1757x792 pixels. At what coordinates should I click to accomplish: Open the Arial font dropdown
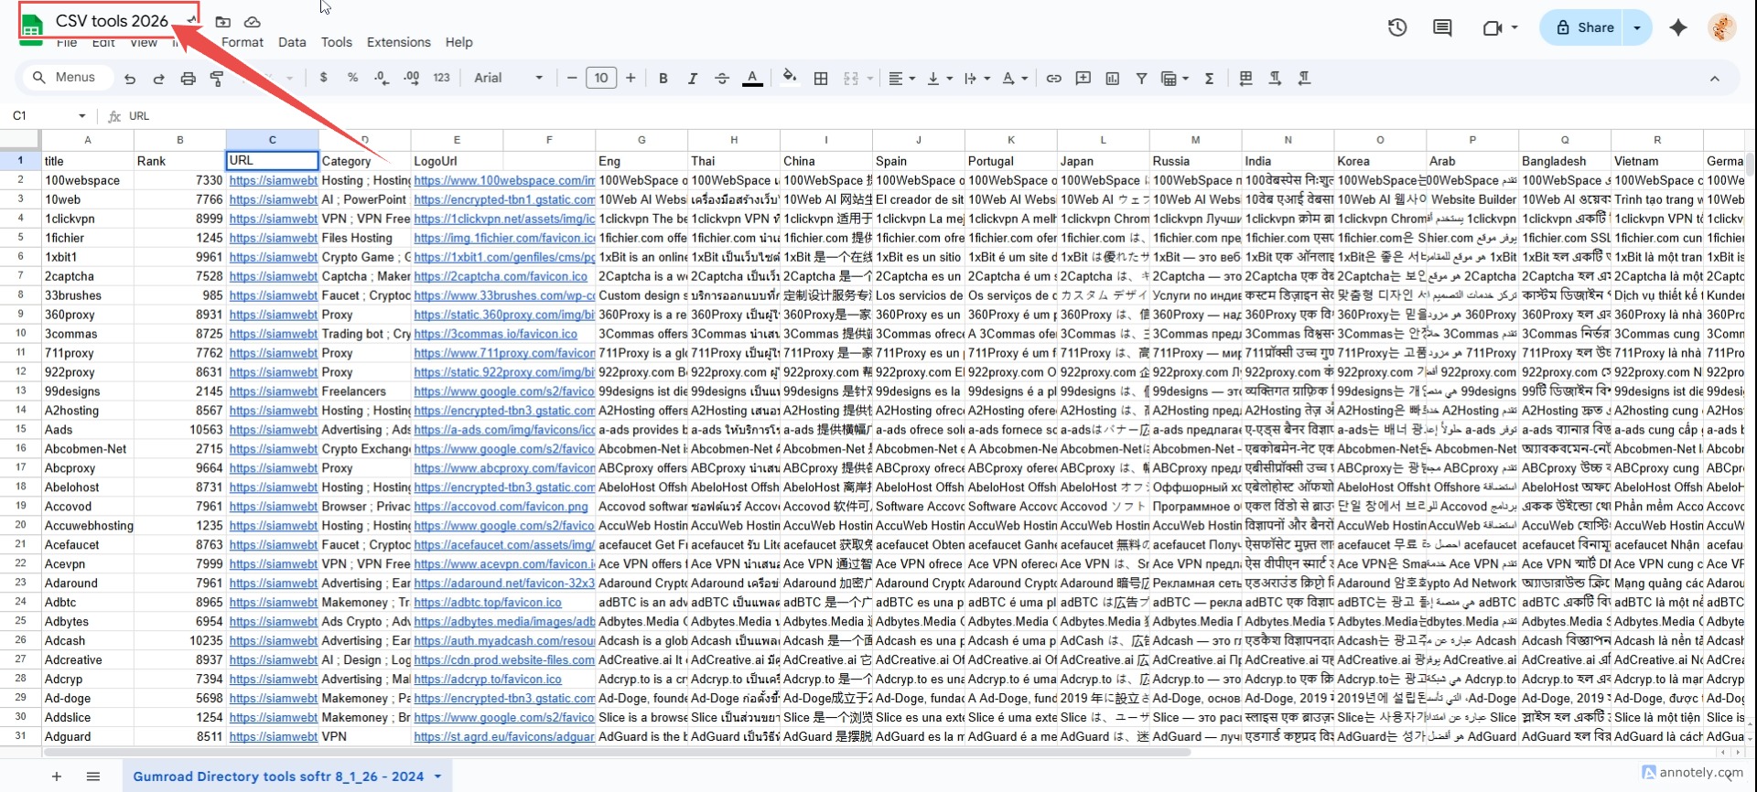click(508, 78)
